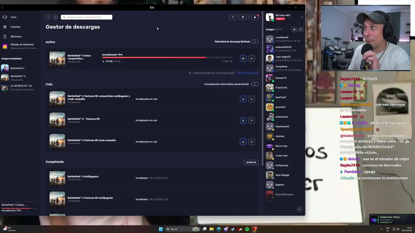
Task: Enable Actualización automática toggle
Action: point(255,84)
